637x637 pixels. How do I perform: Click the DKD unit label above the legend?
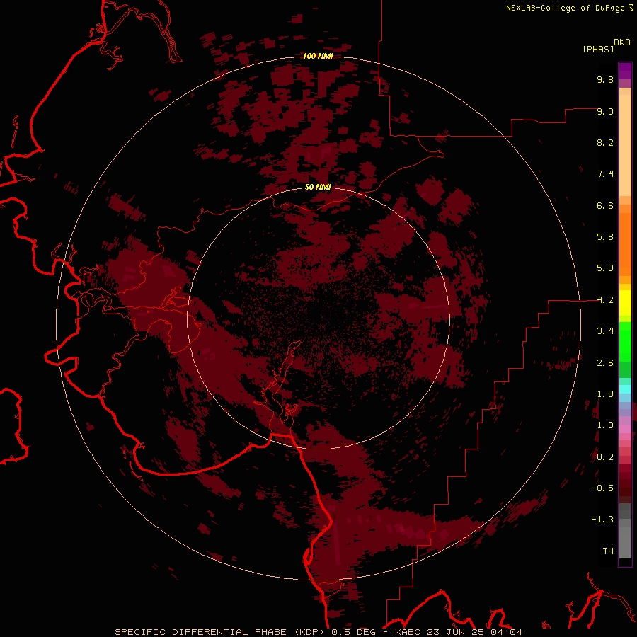(622, 42)
